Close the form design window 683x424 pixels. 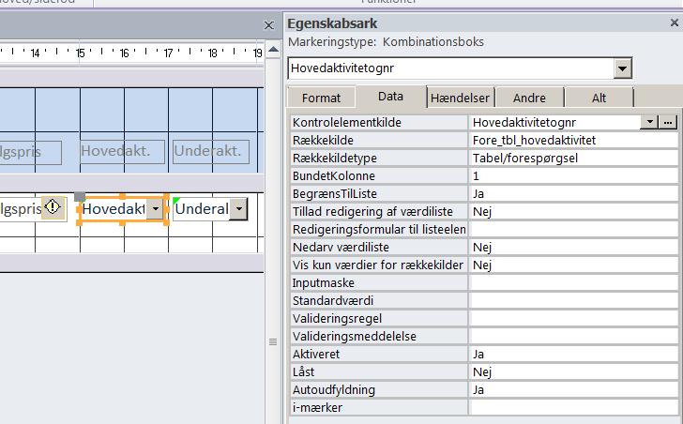point(269,25)
